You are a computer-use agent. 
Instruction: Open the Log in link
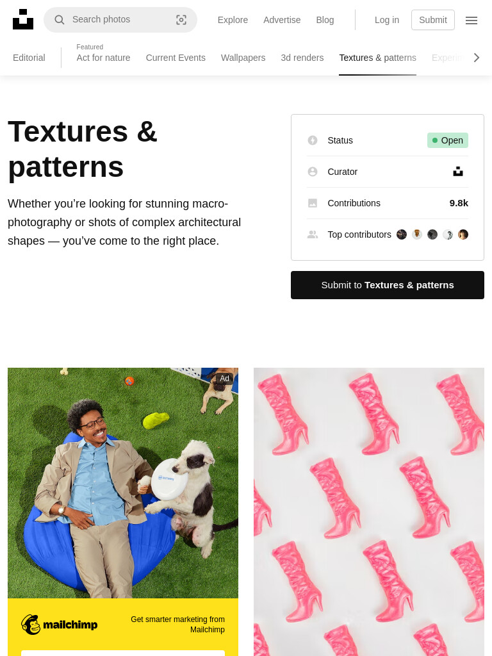coord(387,20)
